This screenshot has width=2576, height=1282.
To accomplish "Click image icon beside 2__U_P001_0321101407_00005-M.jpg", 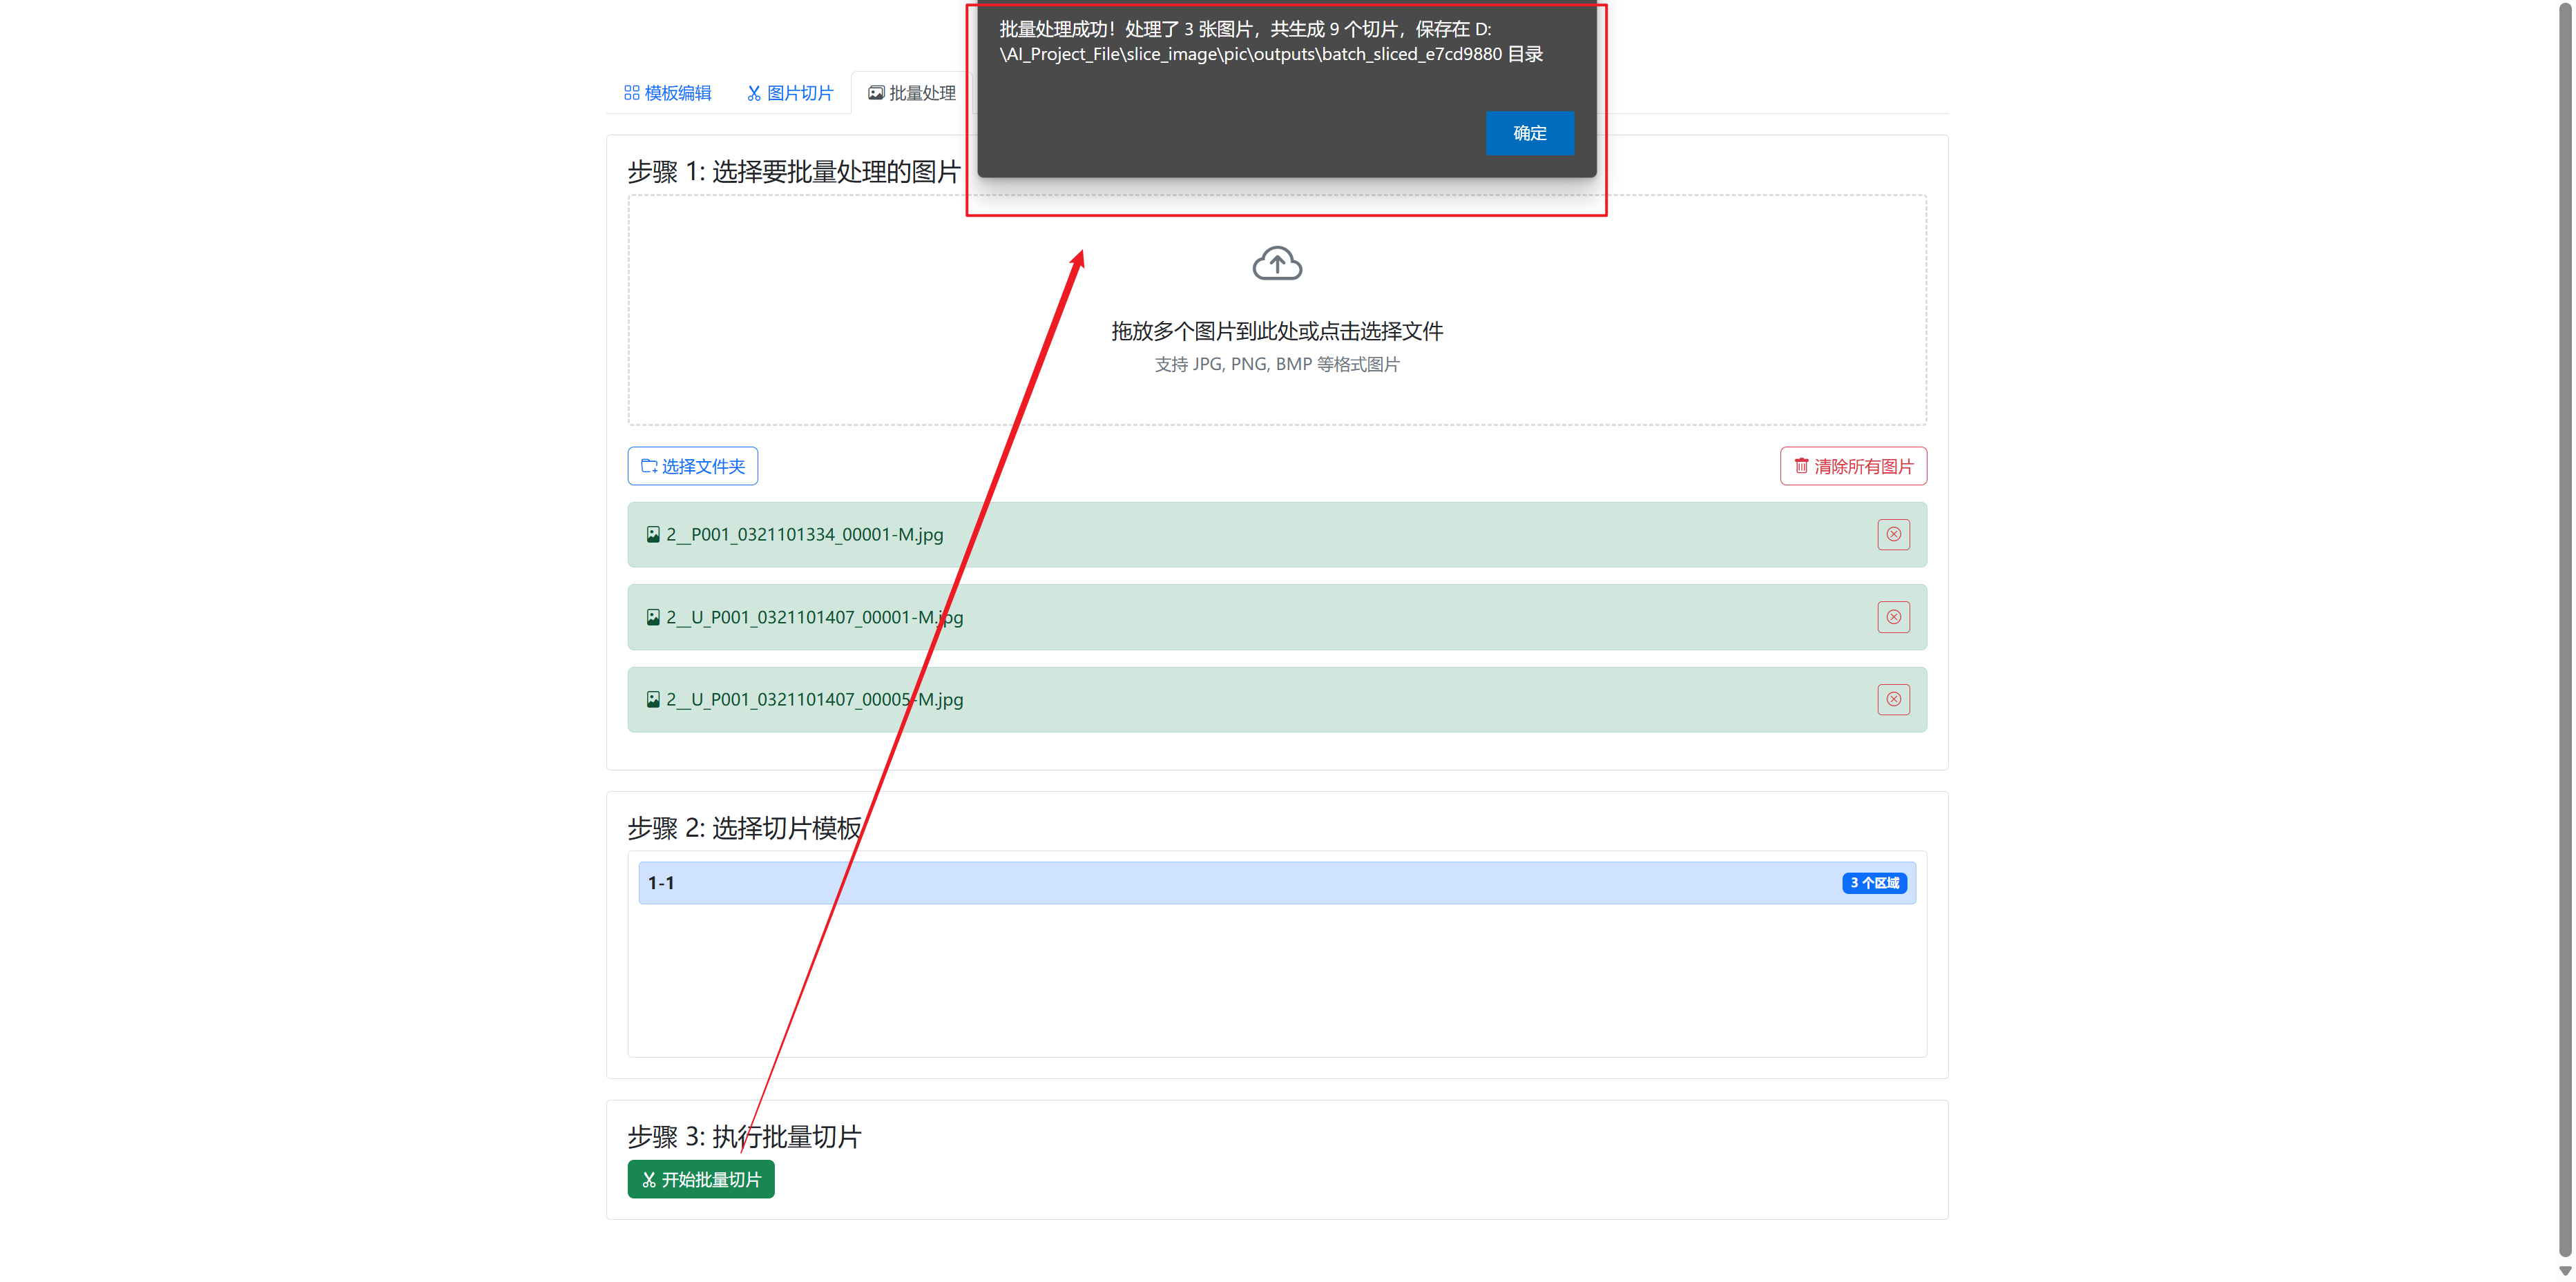I will 653,699.
